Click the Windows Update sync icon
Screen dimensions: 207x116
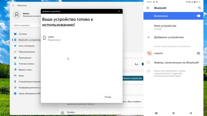(15, 93)
